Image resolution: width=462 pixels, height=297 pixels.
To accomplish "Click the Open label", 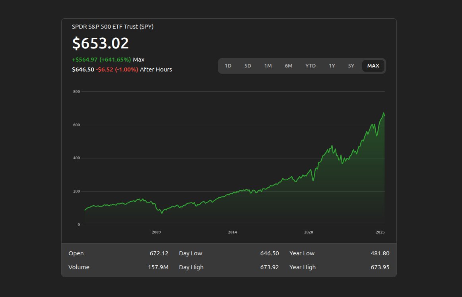I will coord(76,253).
